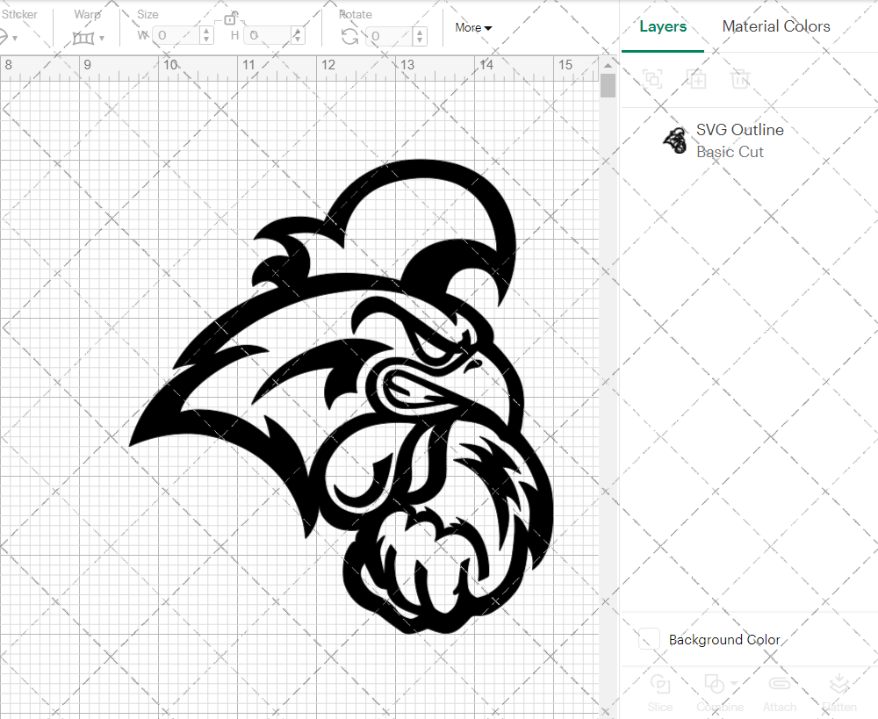The width and height of the screenshot is (878, 719).
Task: Toggle the size lock to maintain proportions
Action: click(x=230, y=18)
